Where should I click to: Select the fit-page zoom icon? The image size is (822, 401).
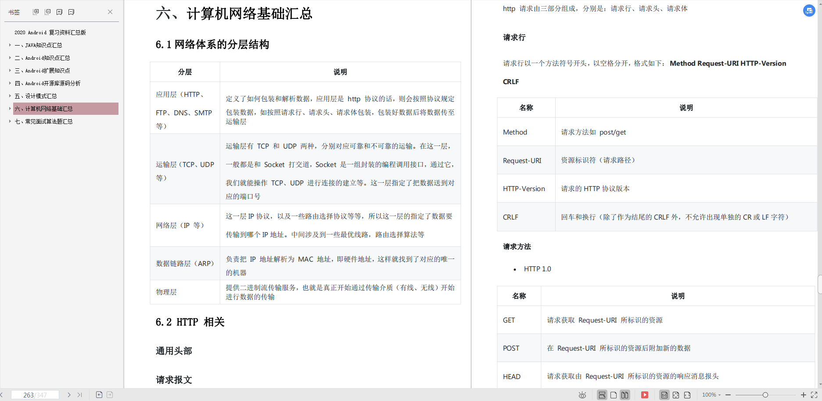[x=676, y=394]
